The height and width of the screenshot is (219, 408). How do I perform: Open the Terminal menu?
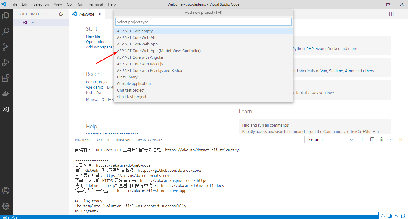coord(96,4)
